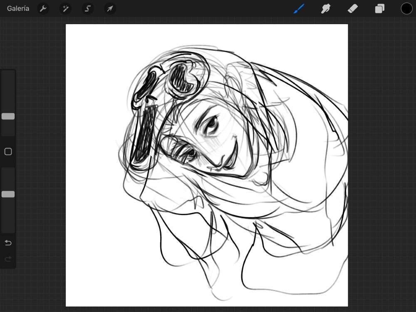This screenshot has width=416, height=312.
Task: Open the black color picker circle
Action: [x=406, y=9]
